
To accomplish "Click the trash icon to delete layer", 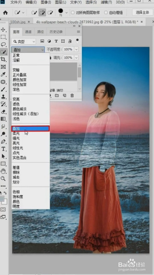I will [72, 95].
